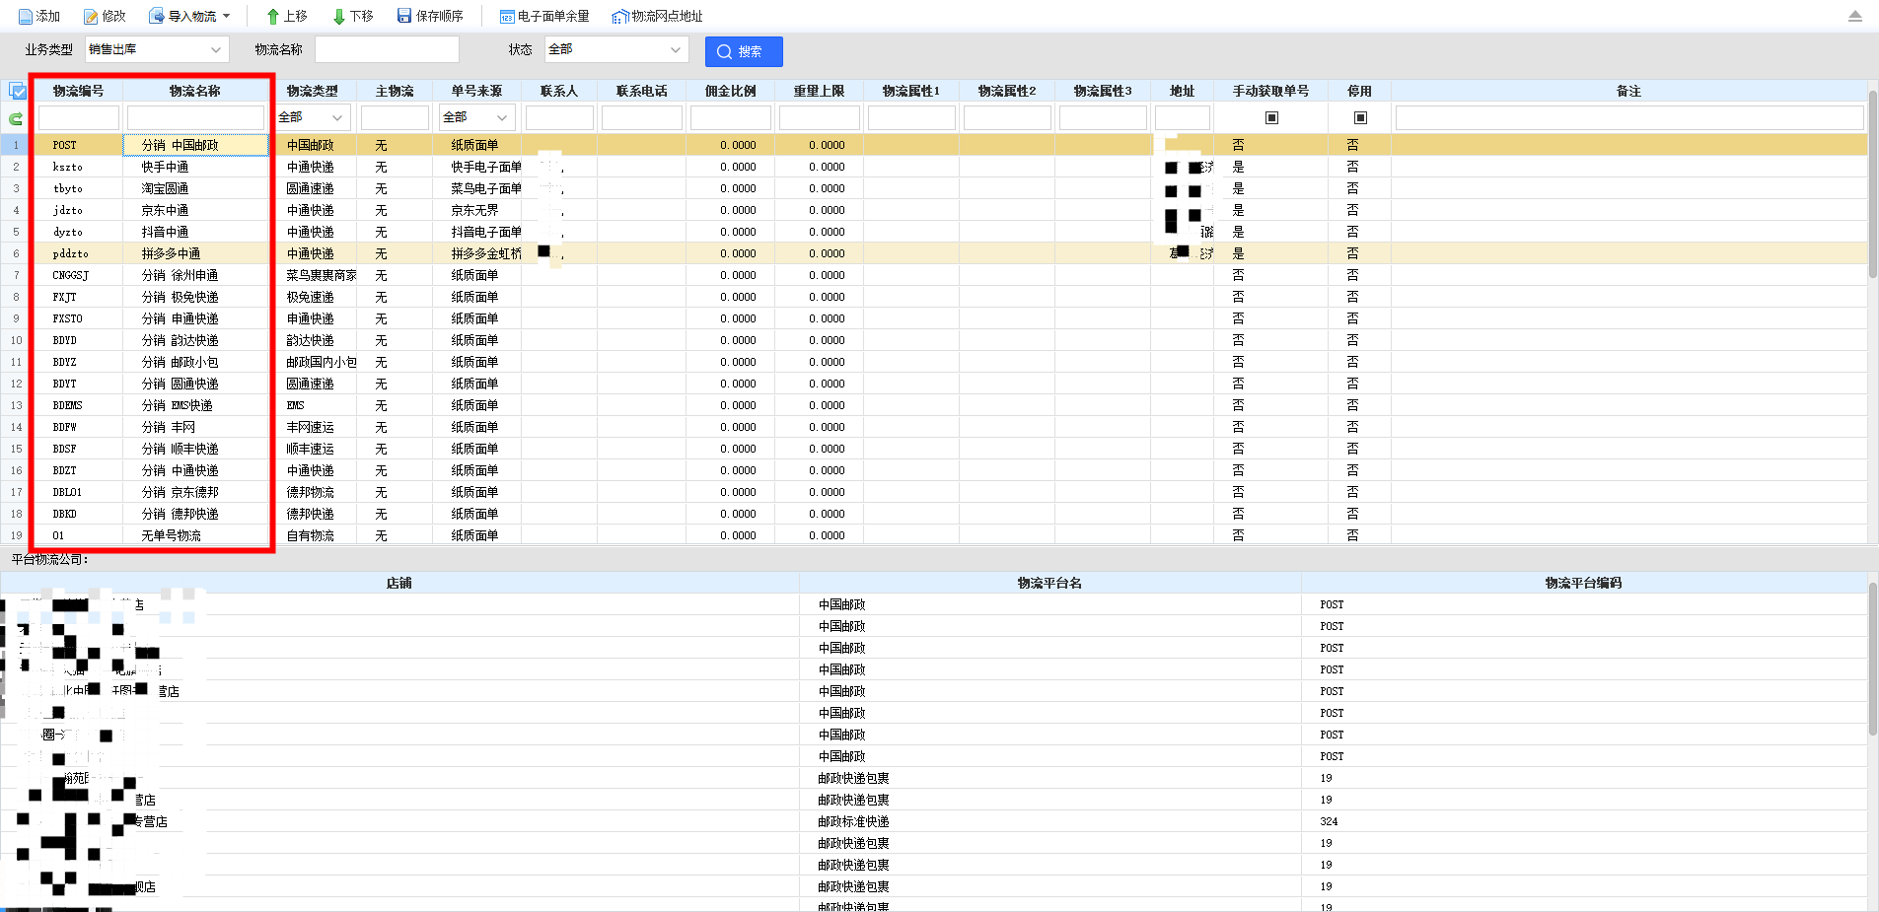Screen dimensions: 1879x912
Task: Select 分销 顺丰快递 name cell
Action: [195, 449]
